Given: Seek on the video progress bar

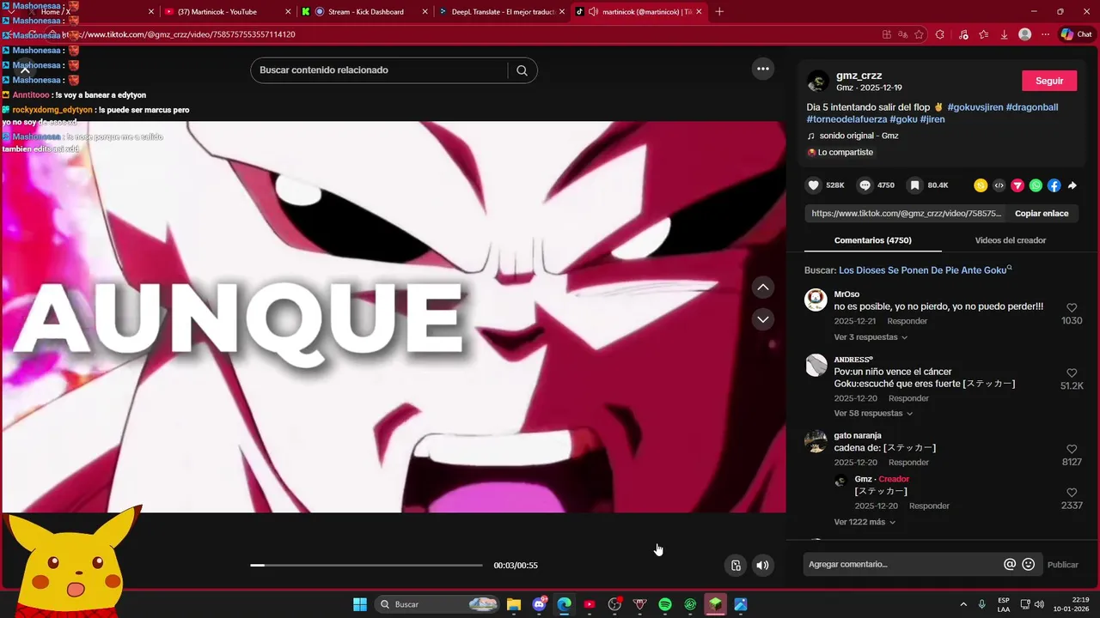Looking at the screenshot, I should click(x=367, y=566).
